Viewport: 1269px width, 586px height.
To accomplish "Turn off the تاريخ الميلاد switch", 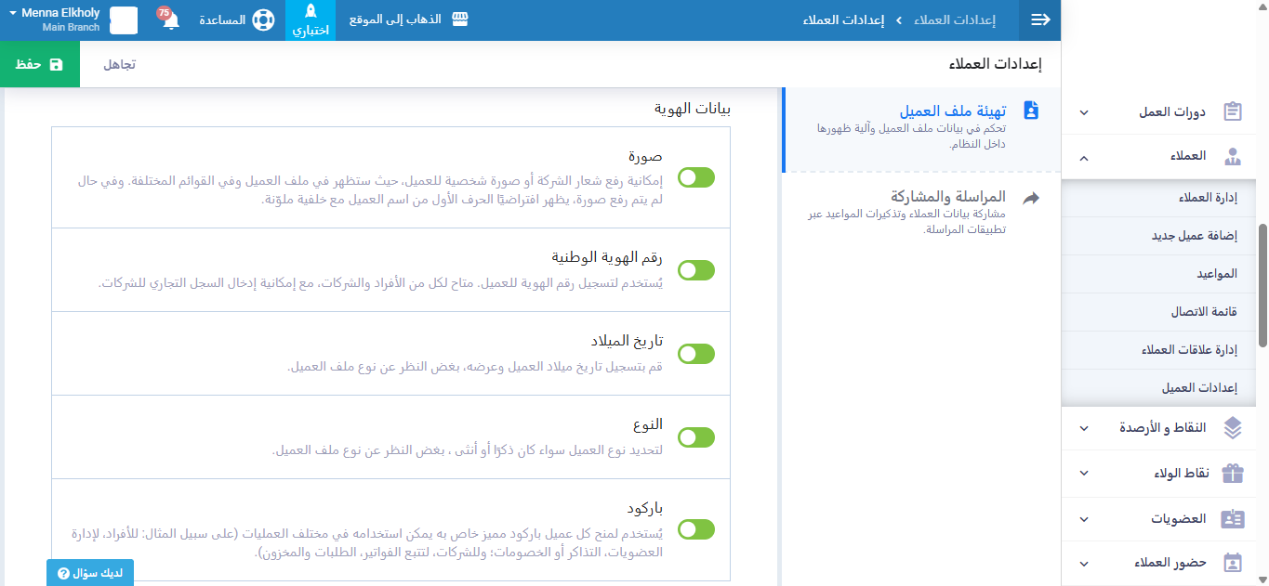I will point(696,354).
